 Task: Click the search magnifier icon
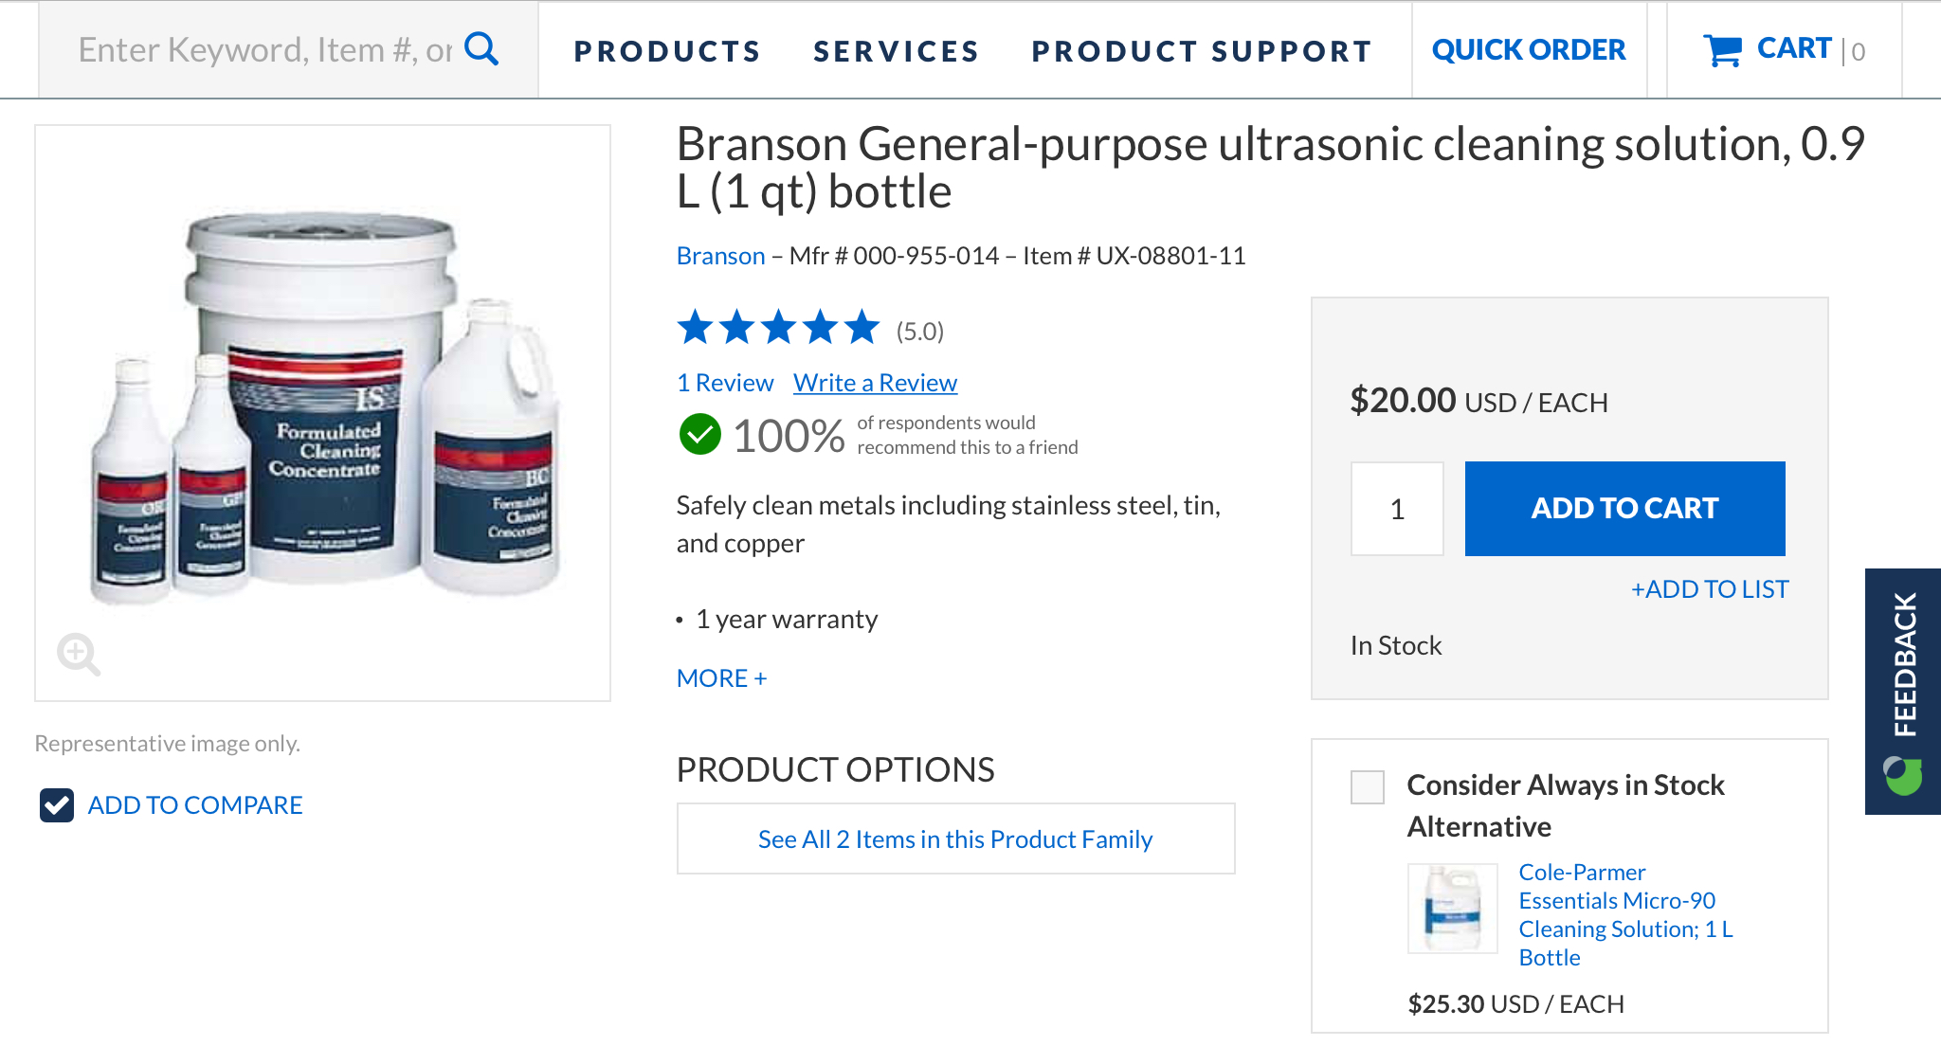coord(481,48)
